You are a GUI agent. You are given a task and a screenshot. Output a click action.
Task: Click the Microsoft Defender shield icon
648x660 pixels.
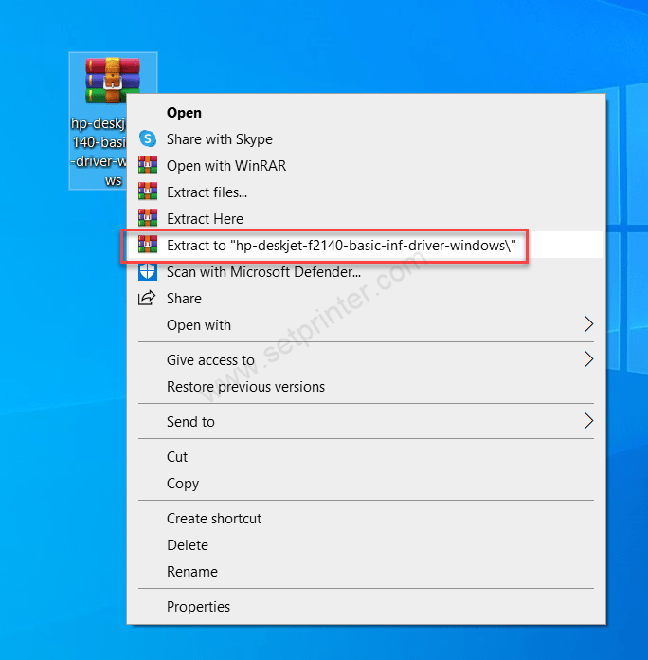click(x=148, y=271)
